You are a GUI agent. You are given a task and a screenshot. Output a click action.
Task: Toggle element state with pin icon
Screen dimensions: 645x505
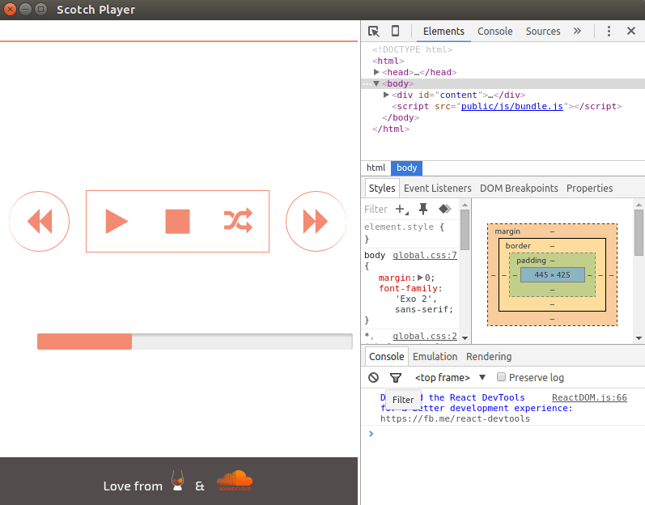point(423,210)
